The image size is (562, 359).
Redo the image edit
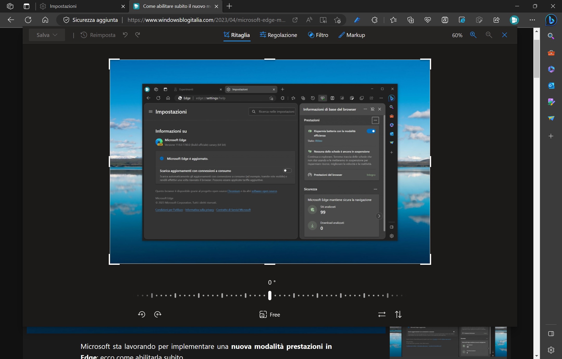[138, 35]
